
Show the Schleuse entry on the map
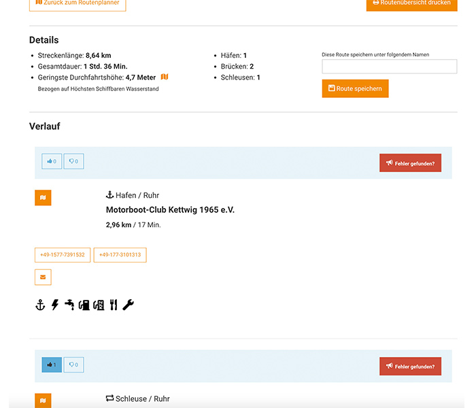coord(43,401)
